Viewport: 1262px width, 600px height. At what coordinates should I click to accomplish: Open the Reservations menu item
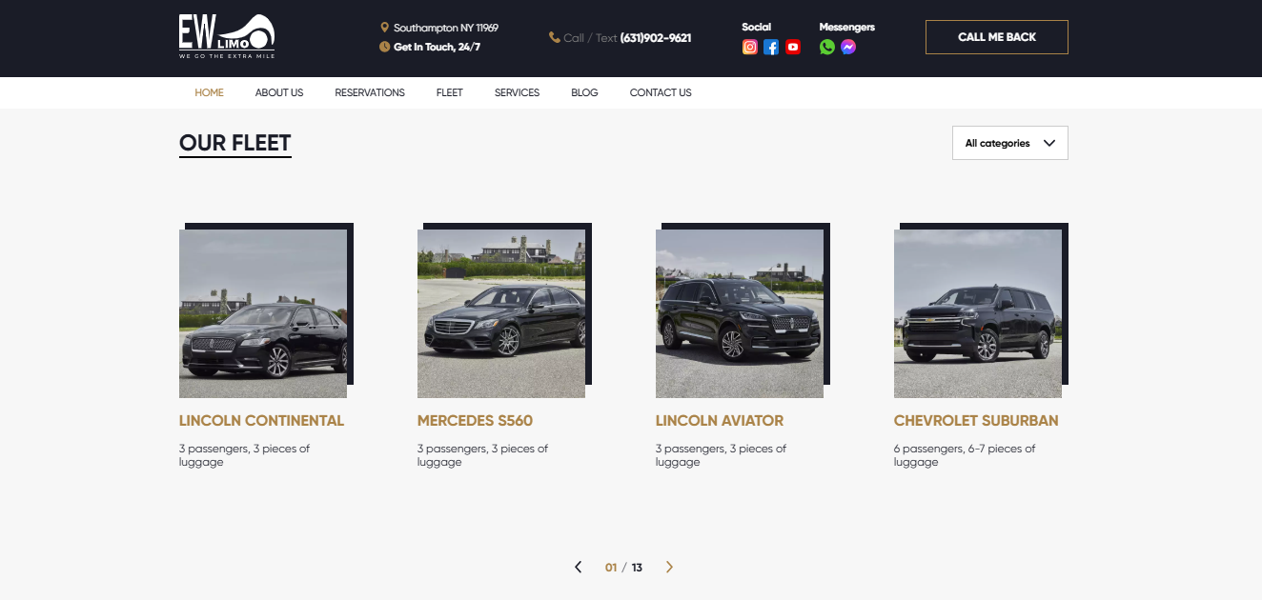coord(370,92)
